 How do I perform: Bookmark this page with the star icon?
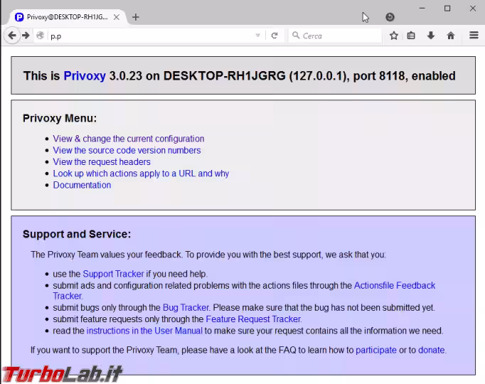394,36
